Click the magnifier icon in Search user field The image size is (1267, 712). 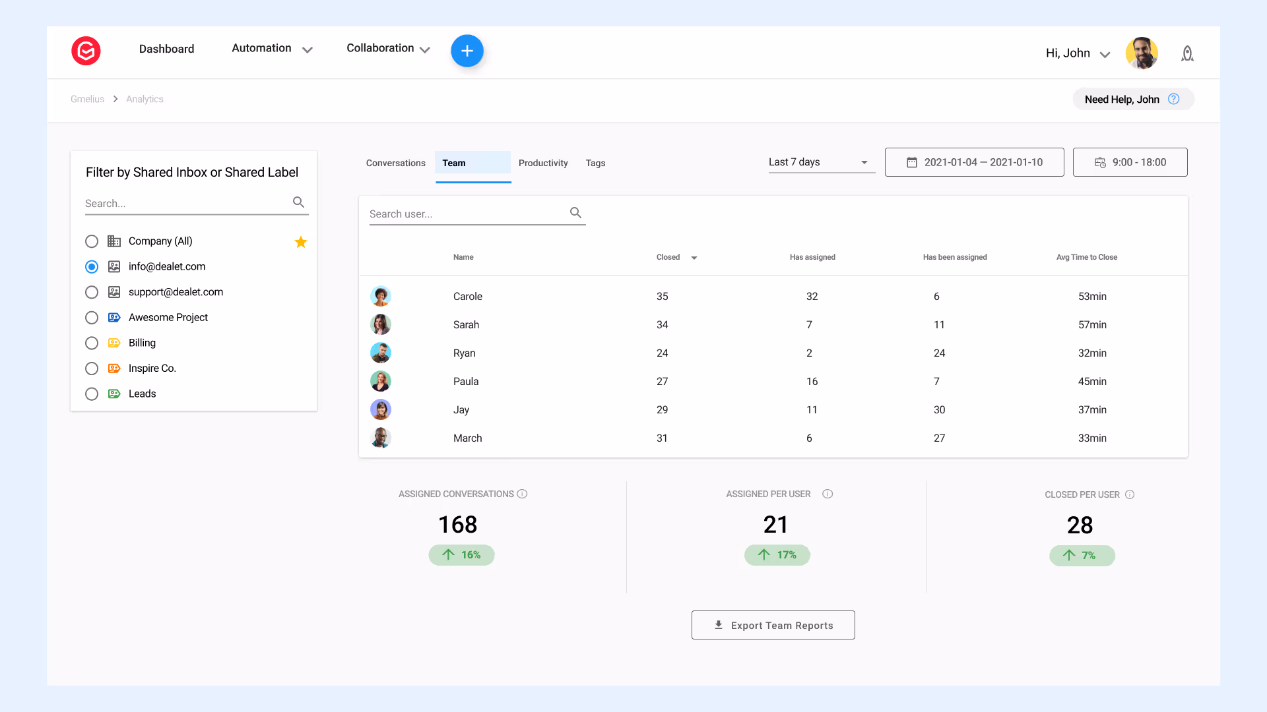point(575,212)
